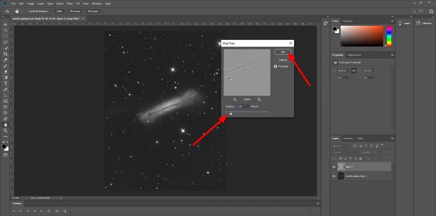Filter layers by type layers icon
436x216 pixels.
click(366, 146)
